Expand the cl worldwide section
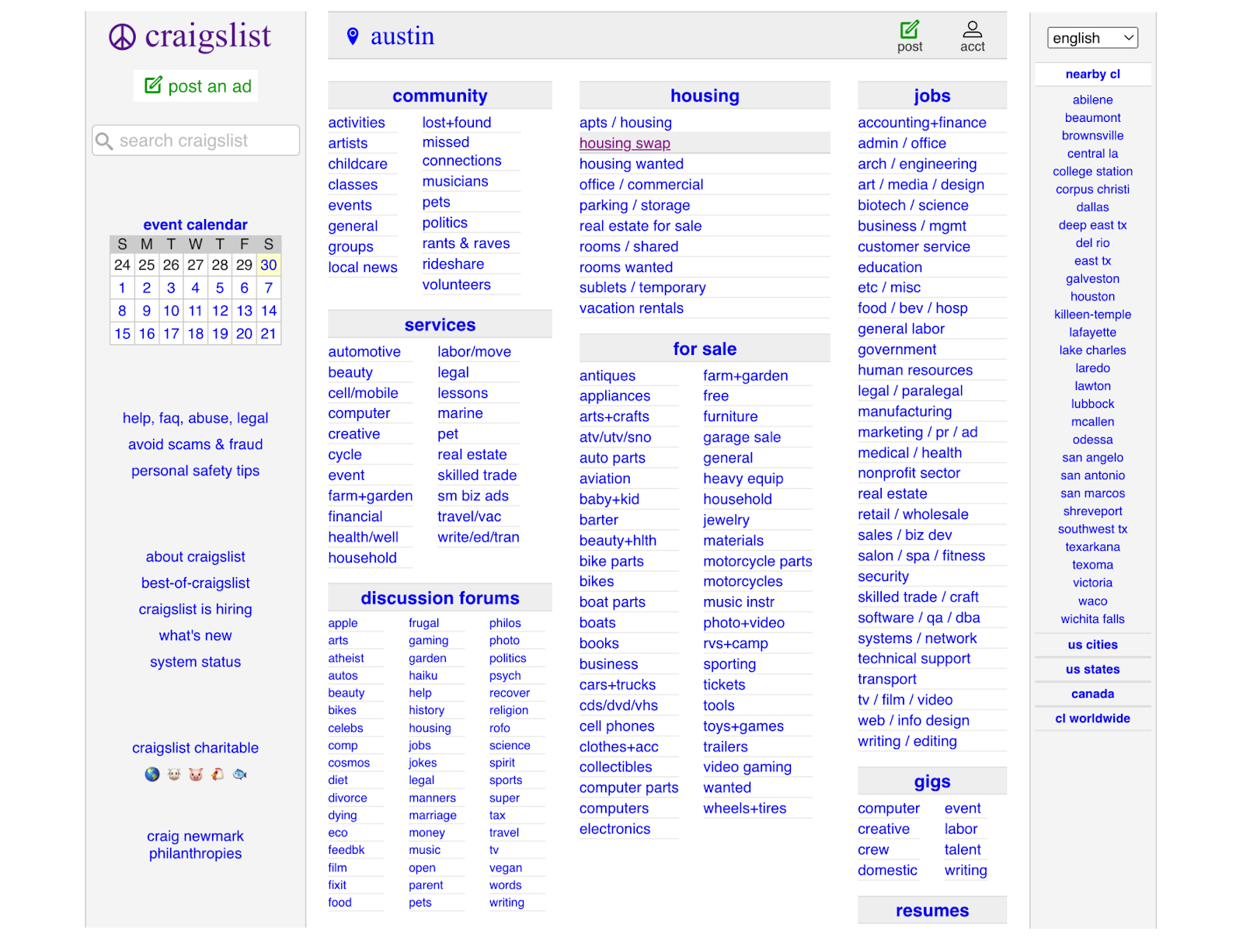This screenshot has width=1243, height=940. [1092, 718]
